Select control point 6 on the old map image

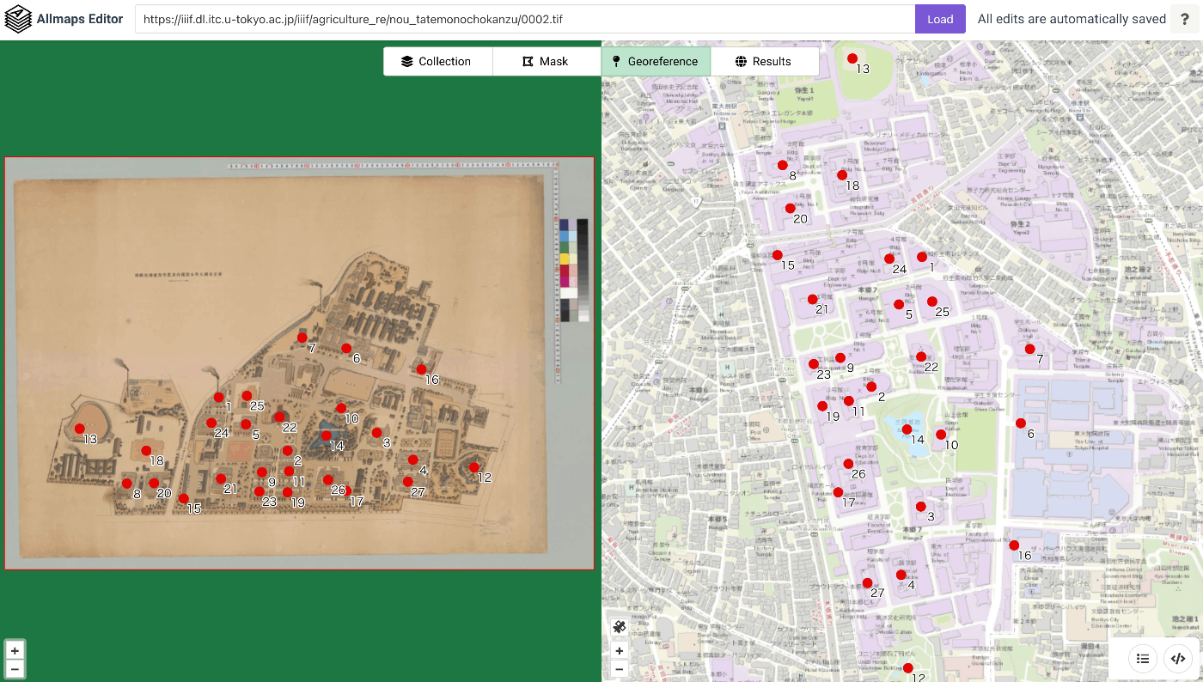point(346,348)
